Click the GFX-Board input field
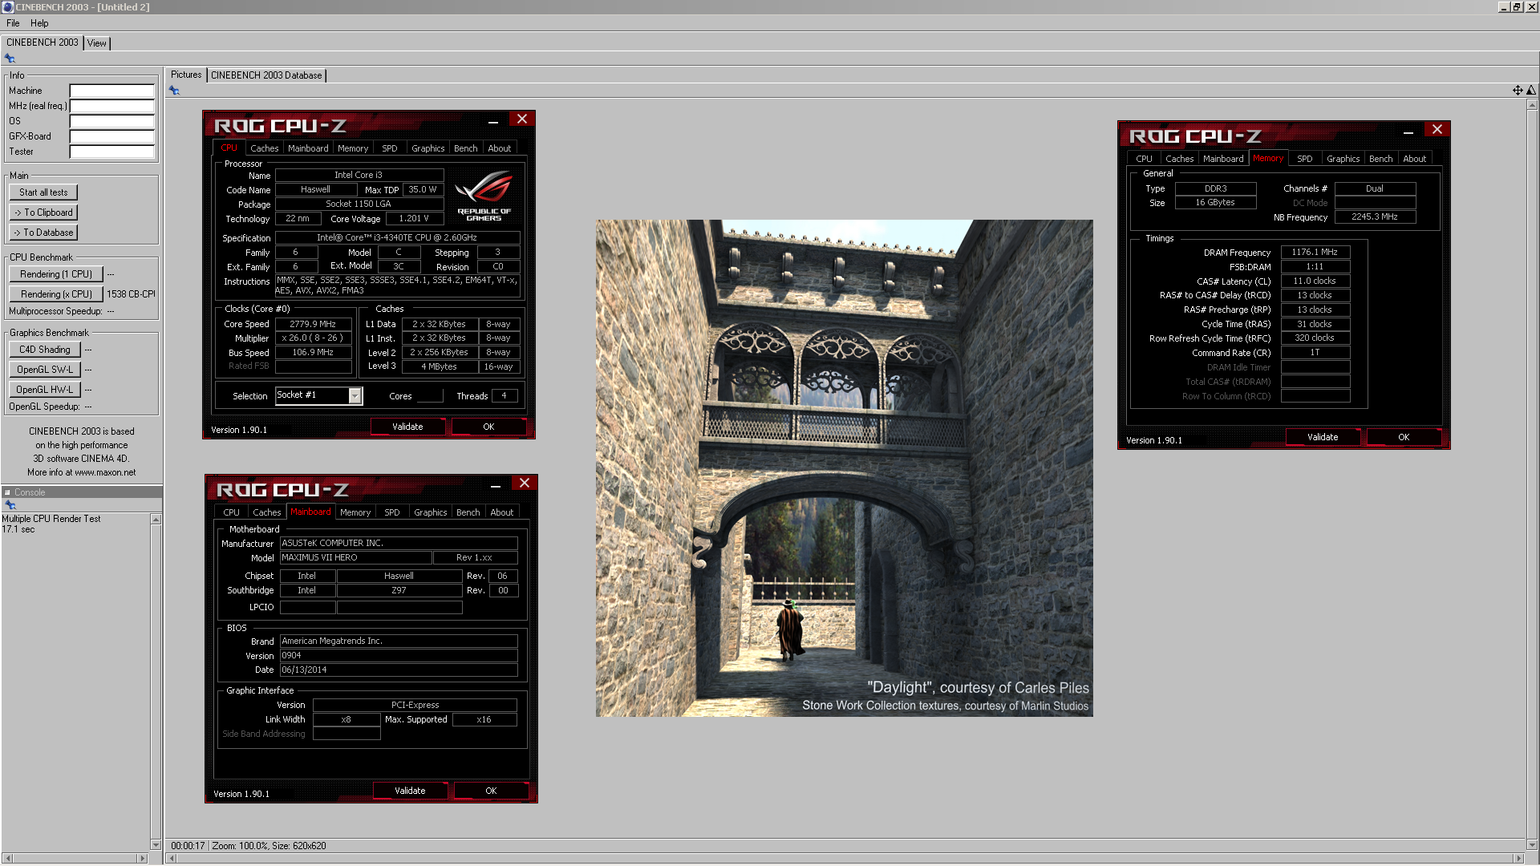The image size is (1540, 866). pyautogui.click(x=112, y=136)
